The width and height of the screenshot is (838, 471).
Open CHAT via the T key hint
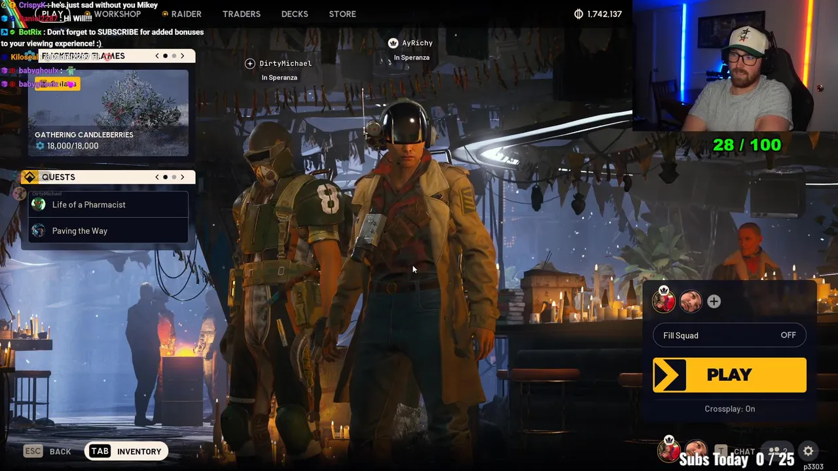[735, 451]
